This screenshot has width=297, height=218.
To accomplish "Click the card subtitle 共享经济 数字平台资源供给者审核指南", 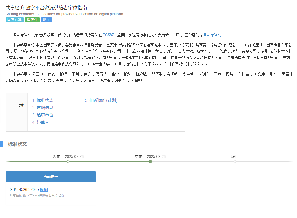I will (37, 196).
